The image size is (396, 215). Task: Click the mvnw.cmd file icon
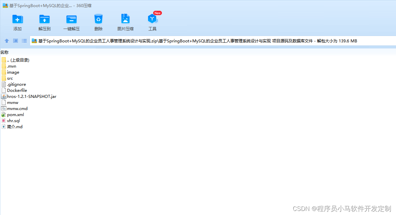coord(3,108)
